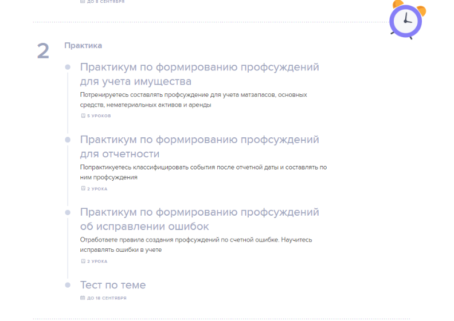
Task: Click lessons icon under the исправлении ошибок practicum
Action: (83, 261)
